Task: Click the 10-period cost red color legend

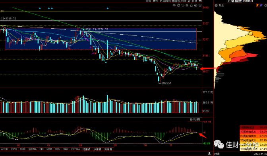Action: 253,132
